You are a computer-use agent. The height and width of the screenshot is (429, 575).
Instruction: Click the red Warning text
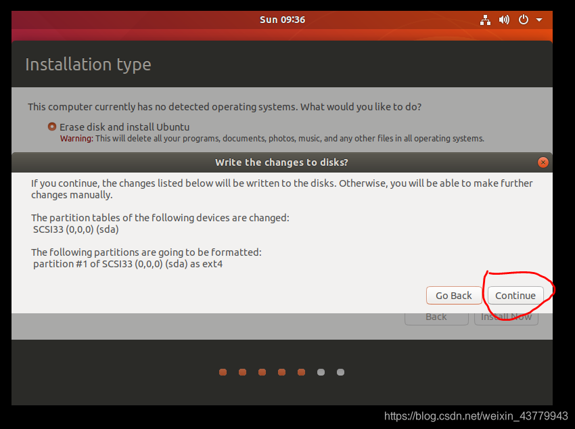click(x=76, y=139)
